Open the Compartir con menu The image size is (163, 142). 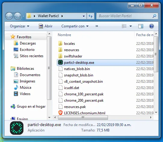pos(75,26)
